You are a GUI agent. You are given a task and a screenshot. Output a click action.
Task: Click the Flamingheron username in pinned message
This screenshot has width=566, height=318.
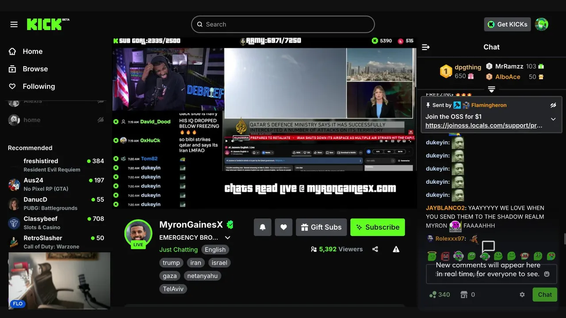pos(489,105)
